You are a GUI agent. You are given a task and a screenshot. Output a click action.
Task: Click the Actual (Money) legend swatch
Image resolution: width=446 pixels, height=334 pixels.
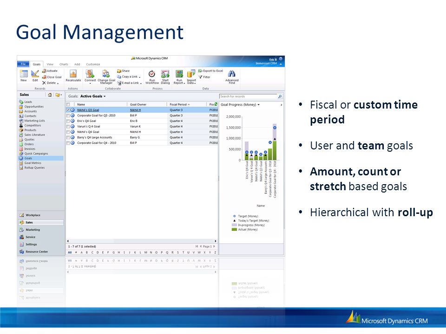pos(234,229)
